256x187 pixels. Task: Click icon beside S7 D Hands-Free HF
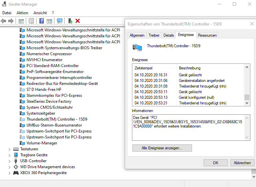(x=22, y=90)
